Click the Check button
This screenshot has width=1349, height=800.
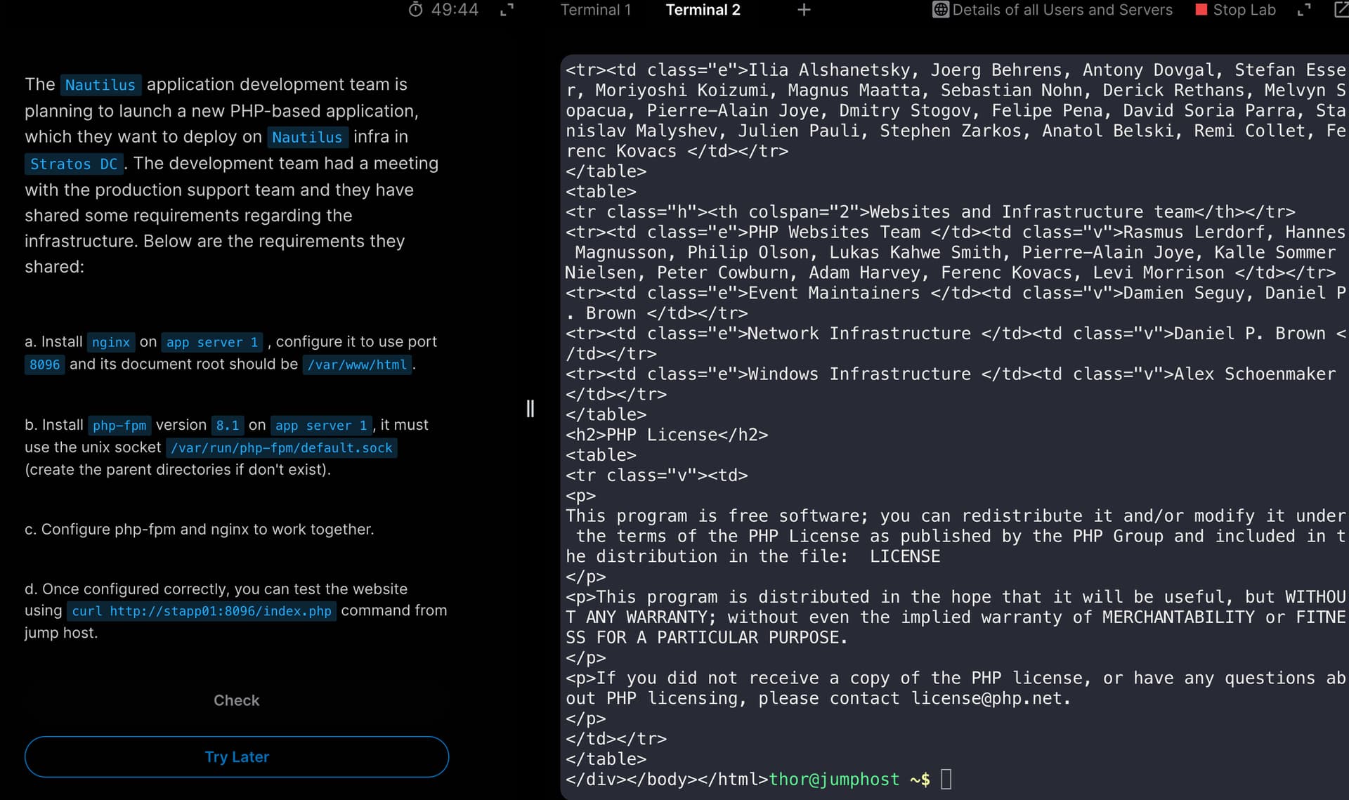[237, 700]
